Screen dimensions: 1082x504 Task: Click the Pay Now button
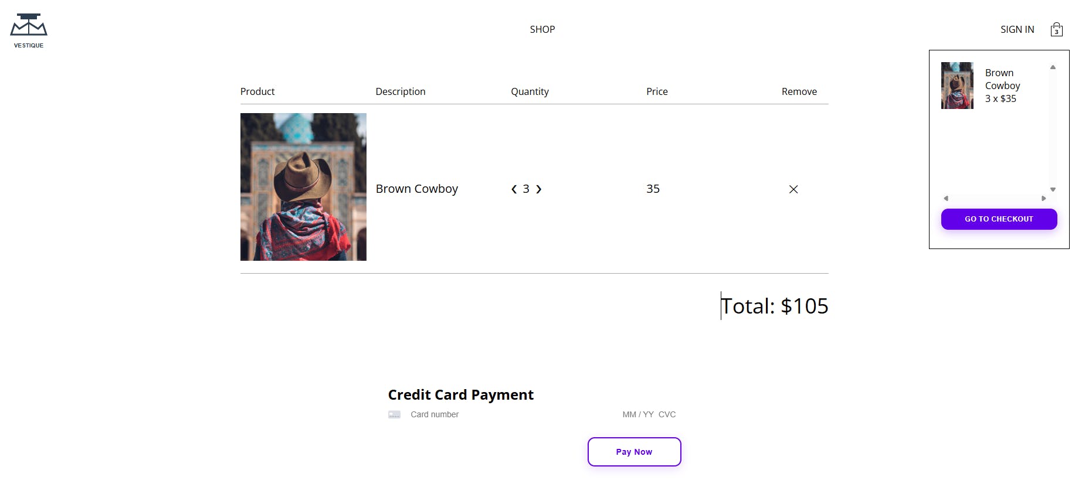click(x=634, y=452)
